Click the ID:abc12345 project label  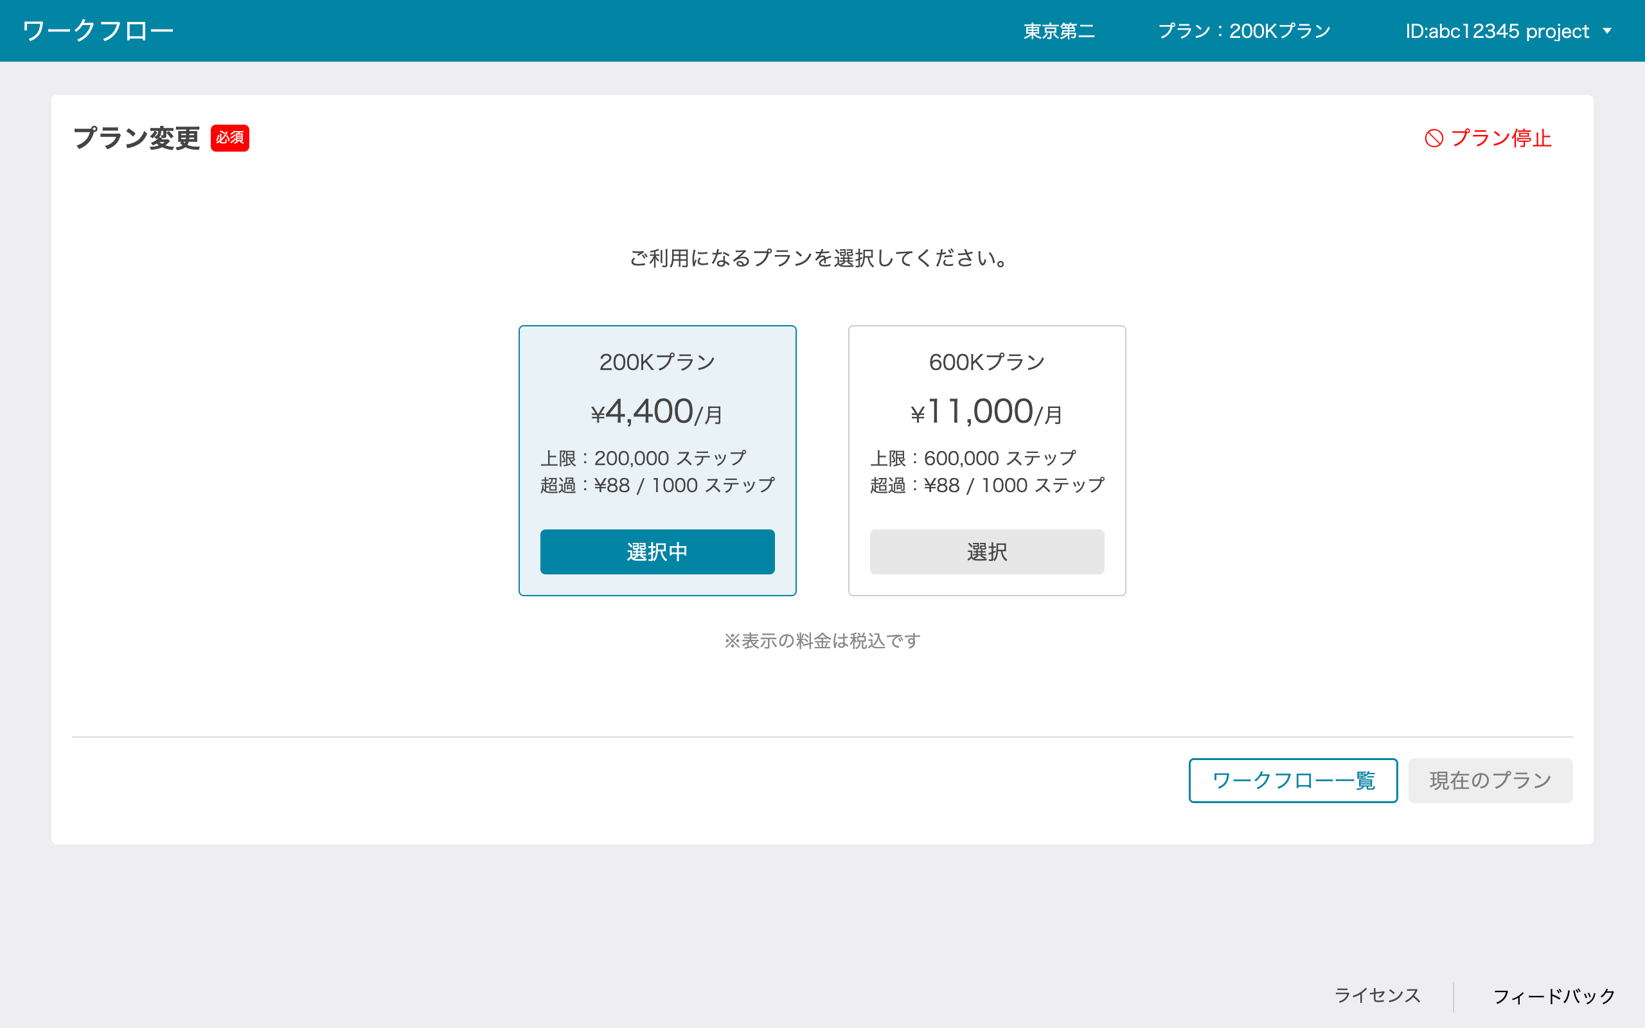[x=1497, y=31]
